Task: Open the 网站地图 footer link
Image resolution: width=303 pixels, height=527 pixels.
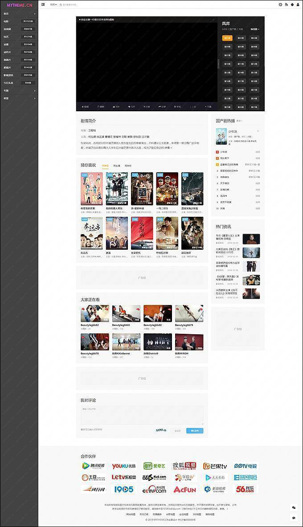Action: coord(131,514)
